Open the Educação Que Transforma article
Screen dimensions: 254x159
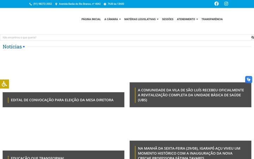[37, 158]
